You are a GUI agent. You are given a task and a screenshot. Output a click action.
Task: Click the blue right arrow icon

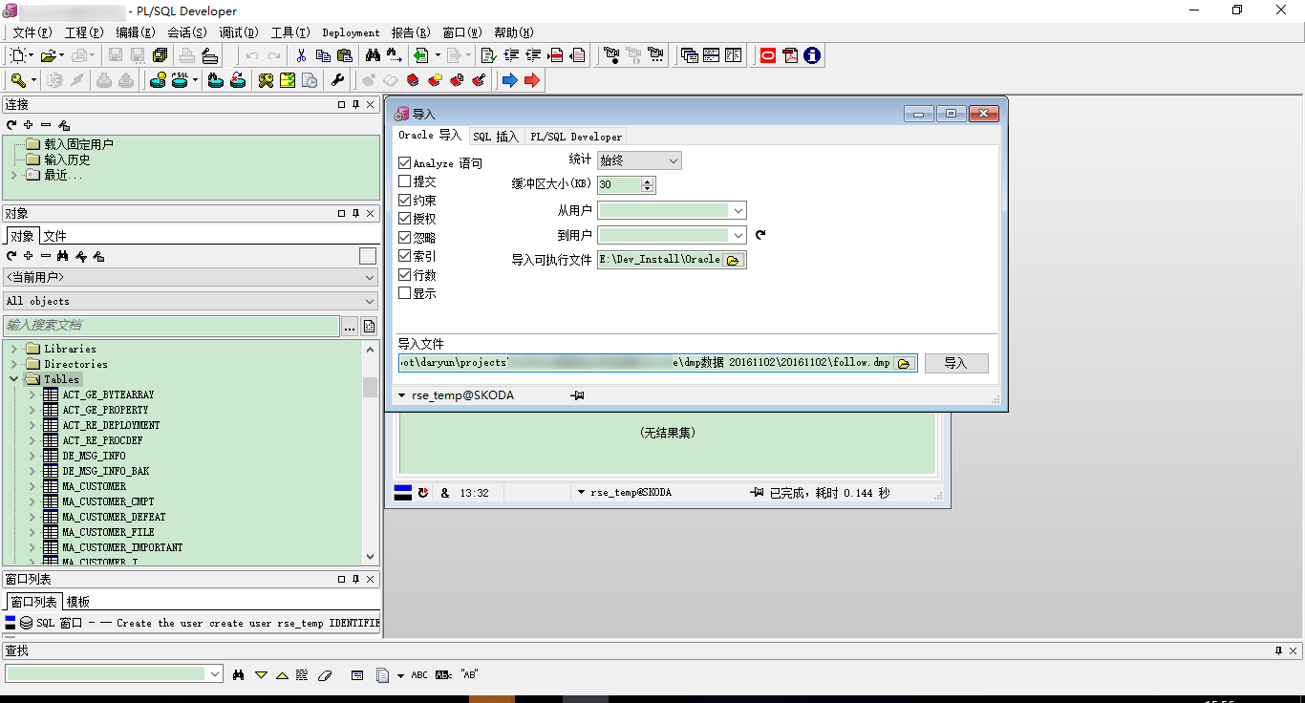(510, 80)
